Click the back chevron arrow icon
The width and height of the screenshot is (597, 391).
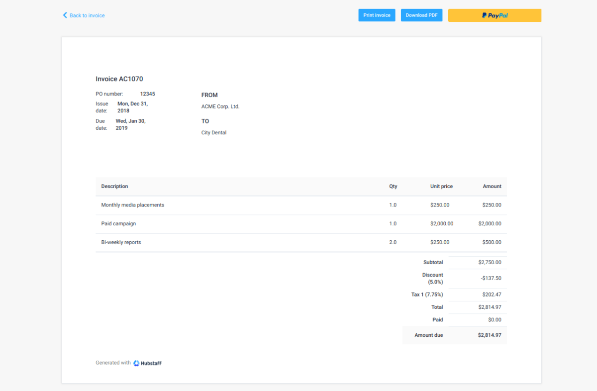click(64, 15)
